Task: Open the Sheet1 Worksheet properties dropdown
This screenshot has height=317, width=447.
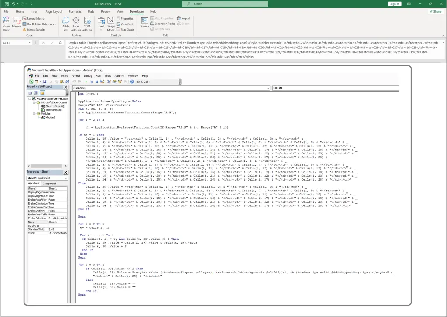Action: pos(66,178)
